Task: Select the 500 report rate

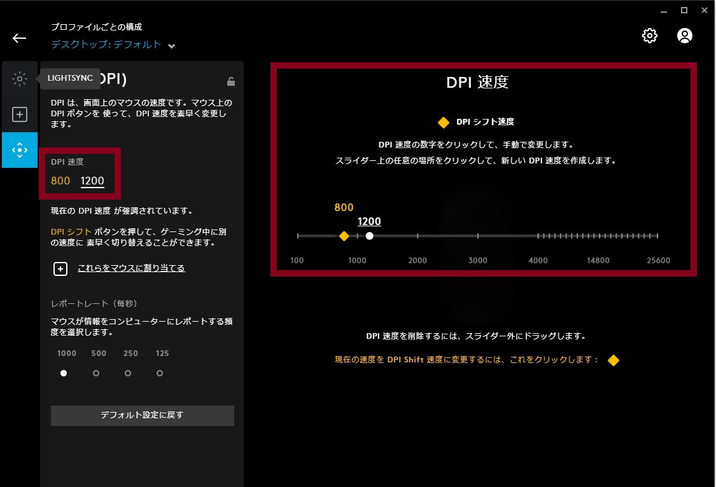Action: [95, 373]
